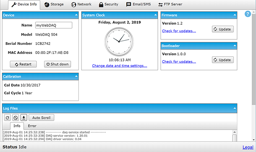Screen dimensions: 256x152
Task: Open Change date and time settings
Action: (x=119, y=66)
